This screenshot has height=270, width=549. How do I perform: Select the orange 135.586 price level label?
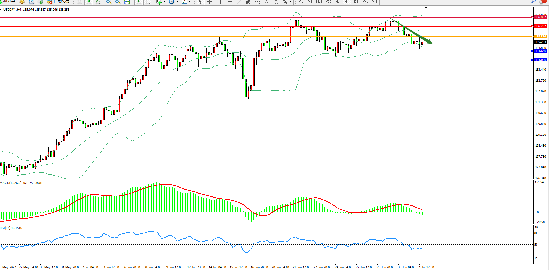click(540, 37)
